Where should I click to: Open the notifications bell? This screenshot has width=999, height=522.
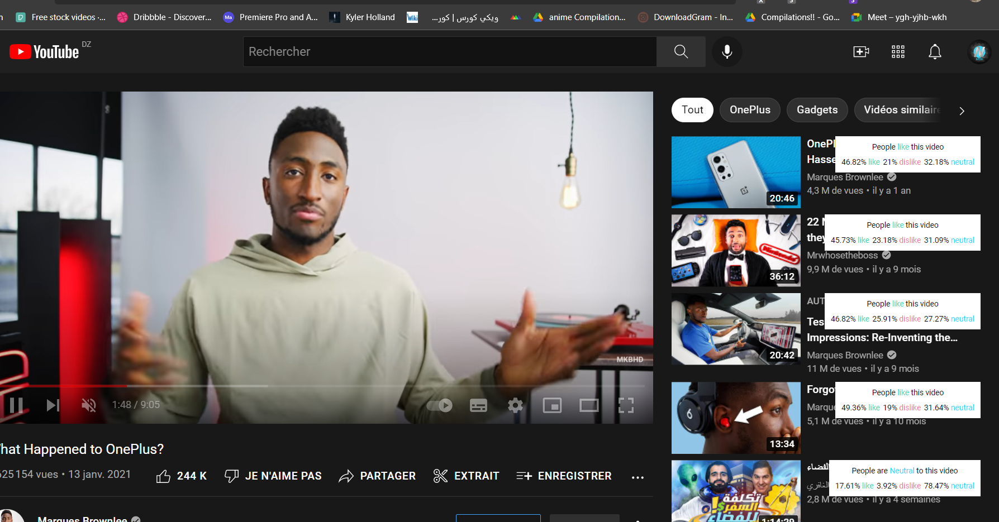point(935,52)
